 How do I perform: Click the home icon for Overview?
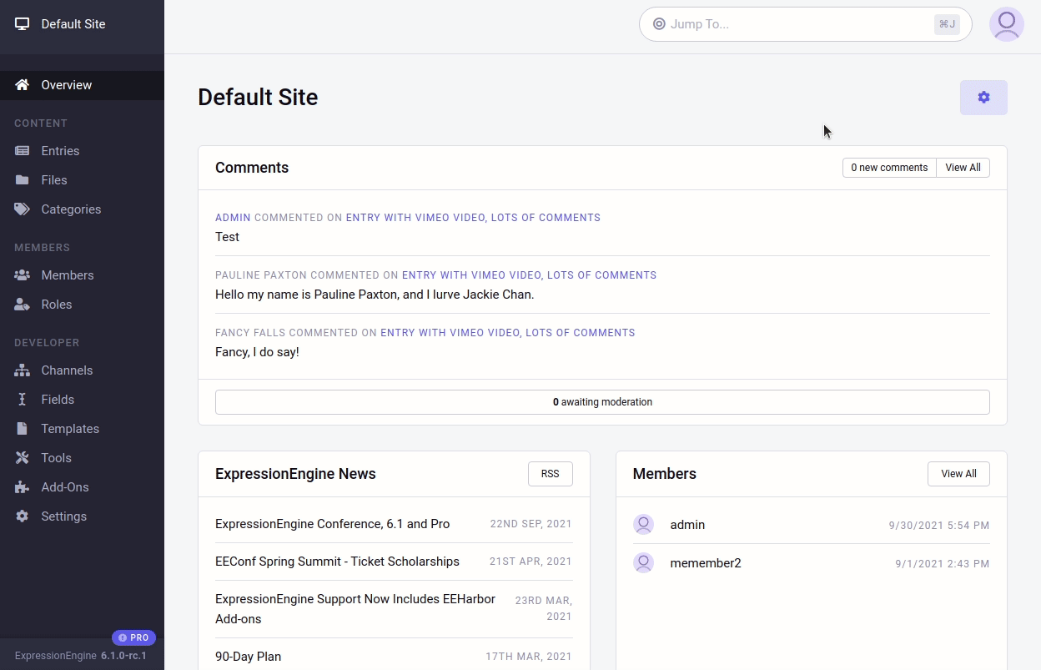pos(23,85)
